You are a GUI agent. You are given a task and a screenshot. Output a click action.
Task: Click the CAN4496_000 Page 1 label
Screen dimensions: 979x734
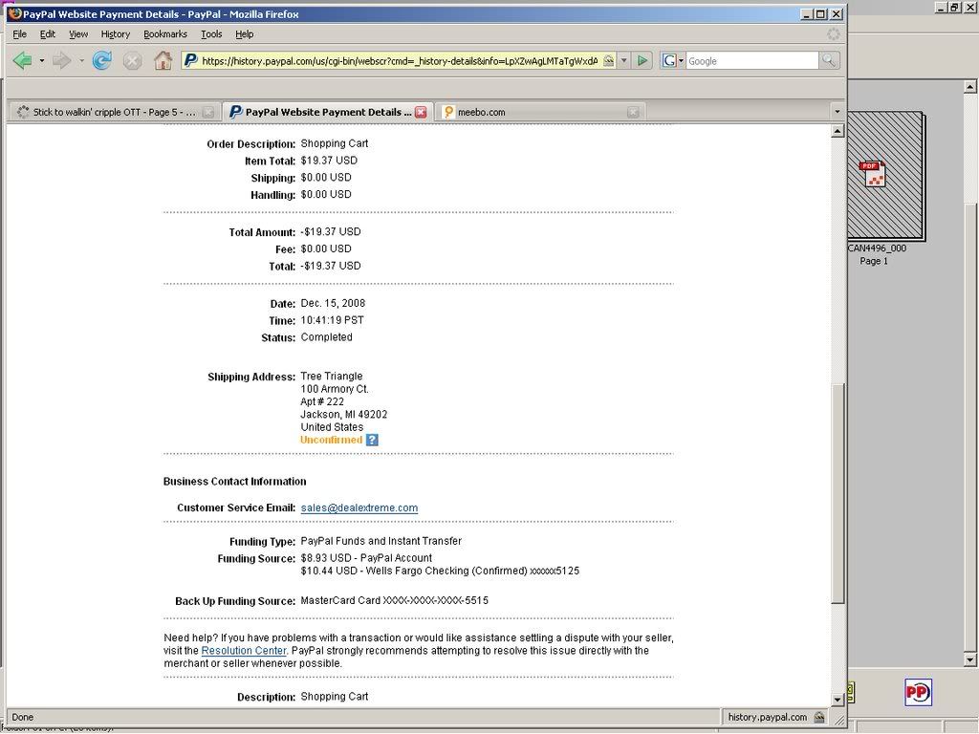click(x=877, y=254)
